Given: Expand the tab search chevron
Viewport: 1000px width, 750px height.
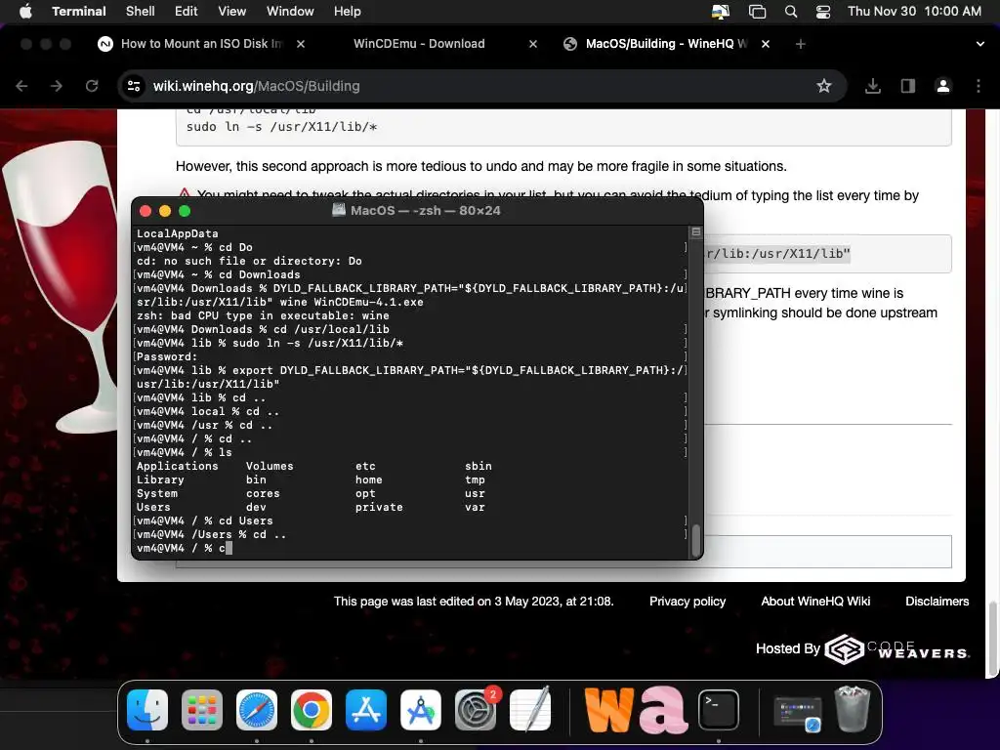Looking at the screenshot, I should [979, 43].
